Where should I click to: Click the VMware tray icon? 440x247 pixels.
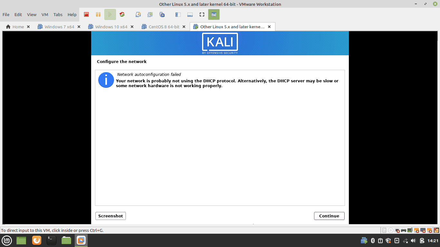(364, 241)
